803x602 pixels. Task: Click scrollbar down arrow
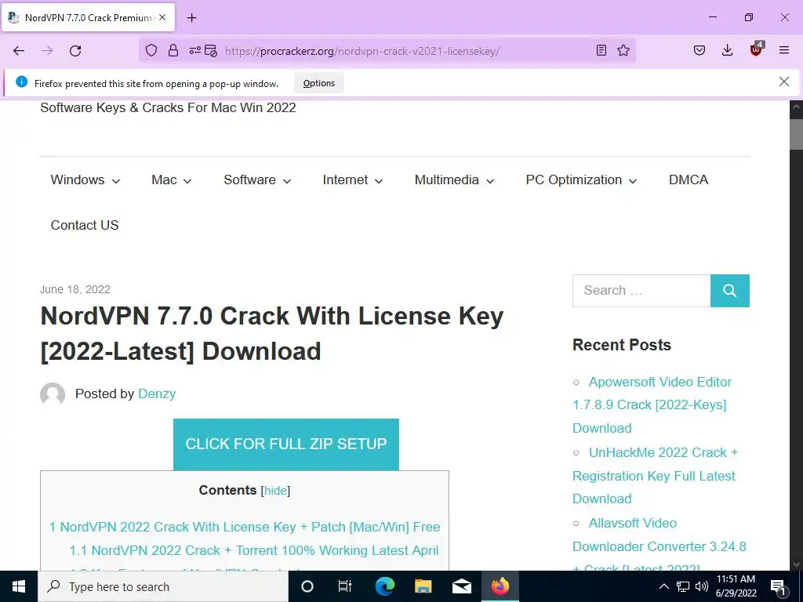(796, 564)
